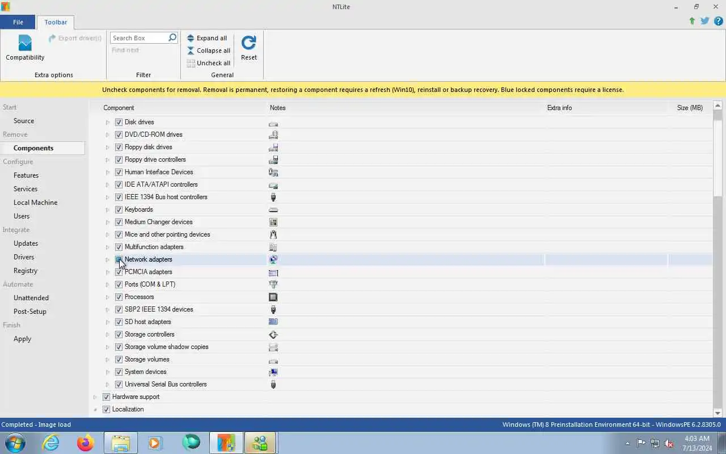Go to the Source page
Screen dimensions: 726x454
click(24, 121)
